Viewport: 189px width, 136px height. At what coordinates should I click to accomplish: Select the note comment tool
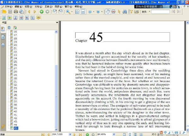[x=38, y=18]
